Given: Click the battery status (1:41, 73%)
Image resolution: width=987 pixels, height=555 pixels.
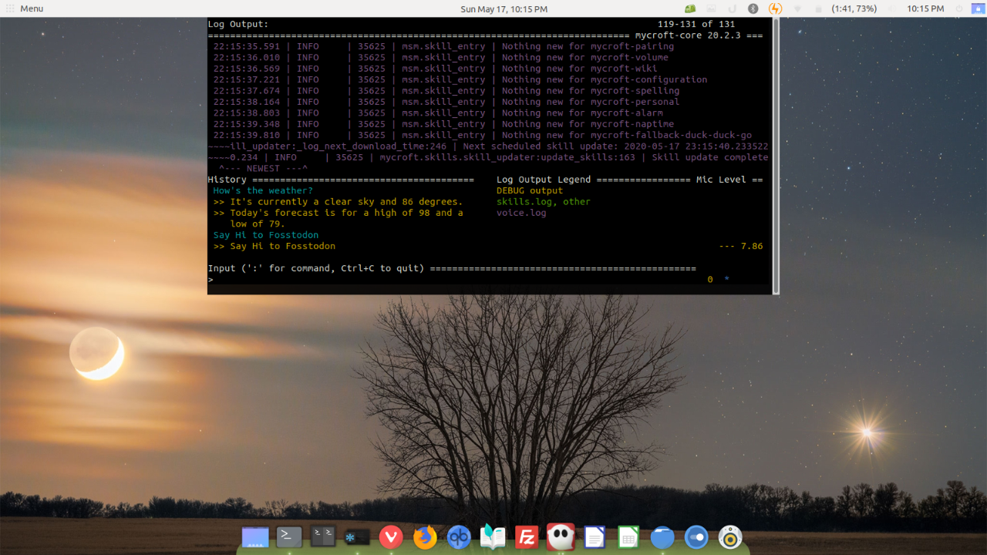Looking at the screenshot, I should (x=854, y=8).
